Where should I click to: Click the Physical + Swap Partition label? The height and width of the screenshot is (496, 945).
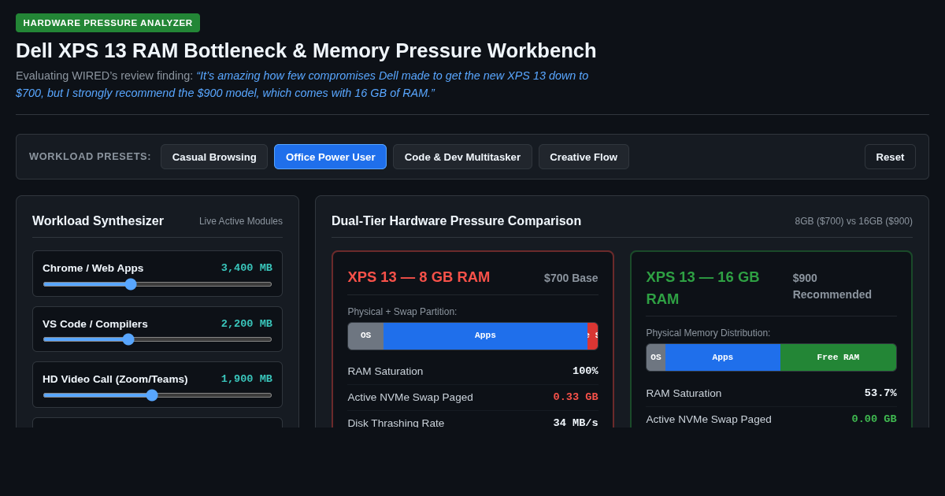tap(402, 312)
